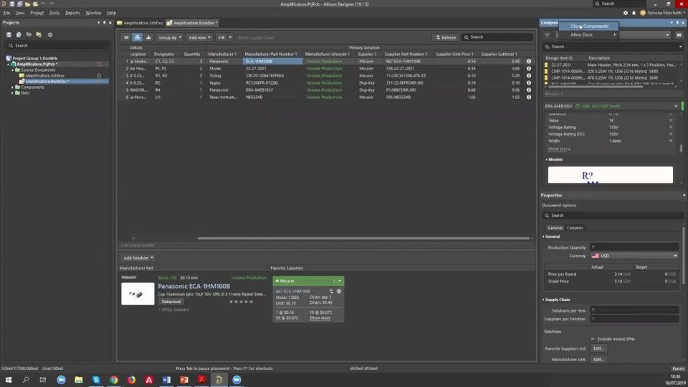
Task: Click the ECA-1HM100B part number cell
Action: pyautogui.click(x=272, y=62)
